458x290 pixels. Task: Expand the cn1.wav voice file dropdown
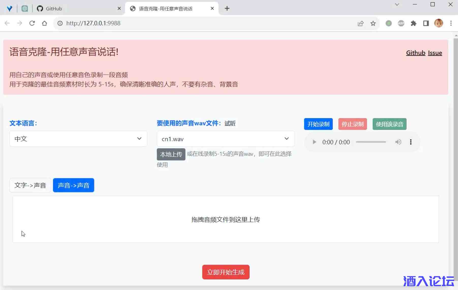pos(226,139)
